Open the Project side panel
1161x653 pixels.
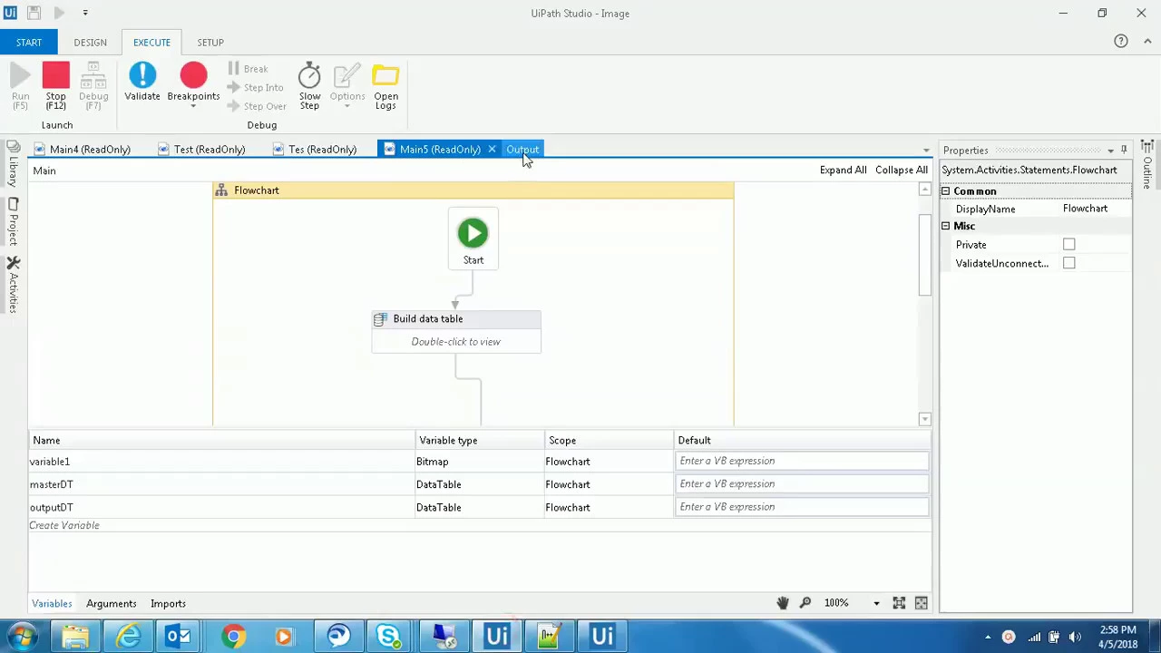(13, 221)
